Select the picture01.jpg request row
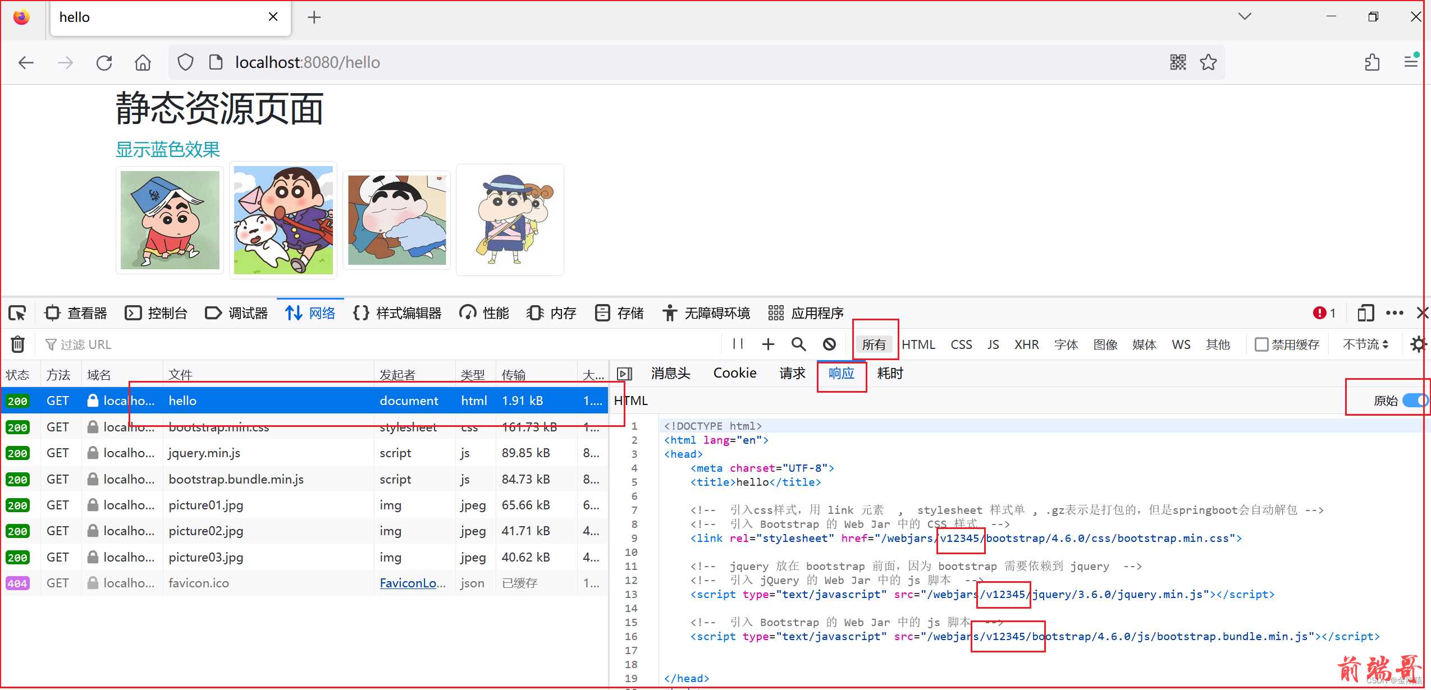Viewport: 1431px width, 690px height. [304, 505]
